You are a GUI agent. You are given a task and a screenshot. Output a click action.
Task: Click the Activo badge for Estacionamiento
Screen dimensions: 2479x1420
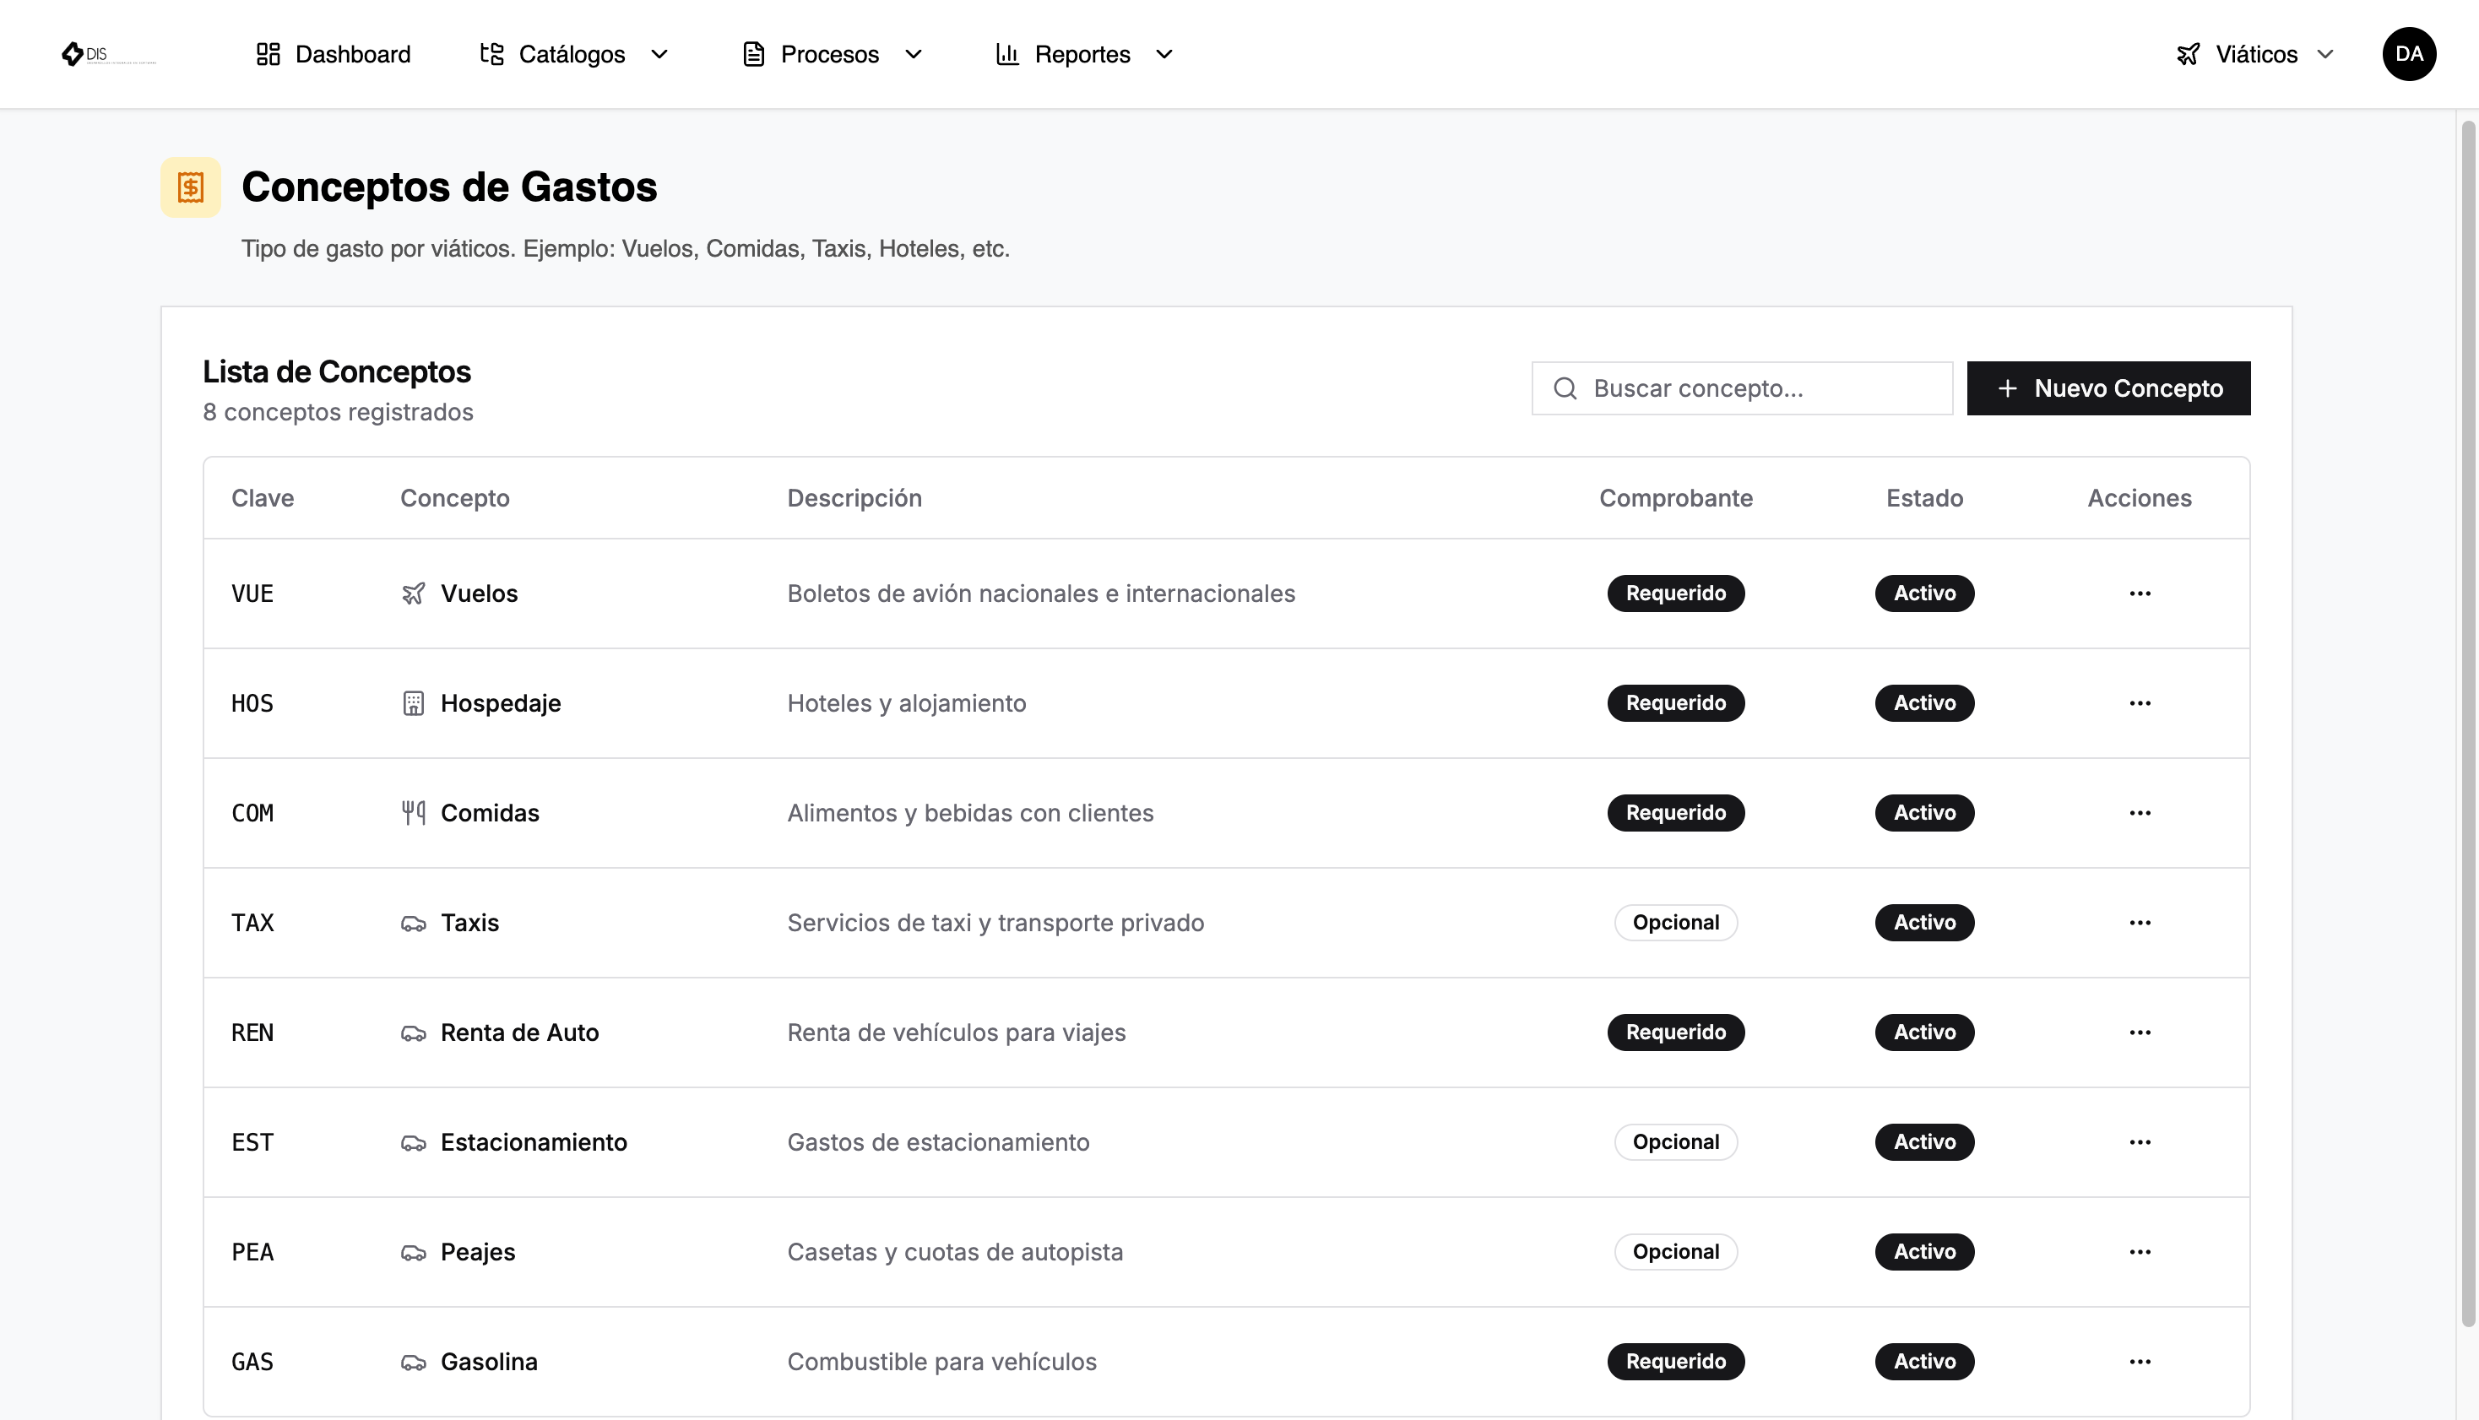point(1924,1142)
